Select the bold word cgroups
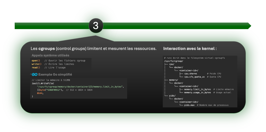This screenshot has height=132, width=266. (x=47, y=48)
